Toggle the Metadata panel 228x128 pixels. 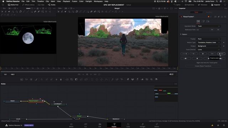(x=203, y=5)
